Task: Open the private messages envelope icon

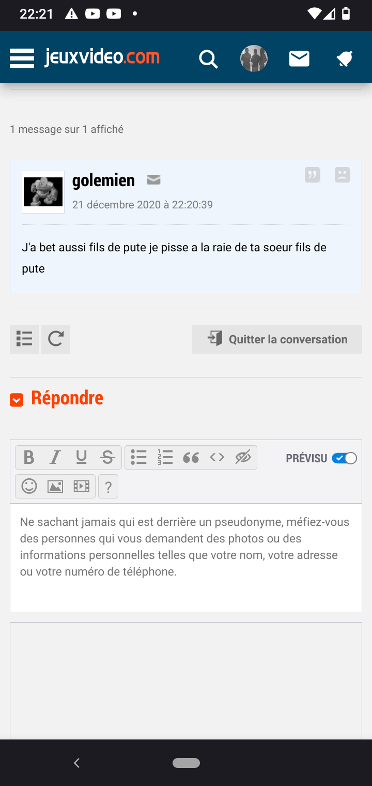Action: point(299,59)
